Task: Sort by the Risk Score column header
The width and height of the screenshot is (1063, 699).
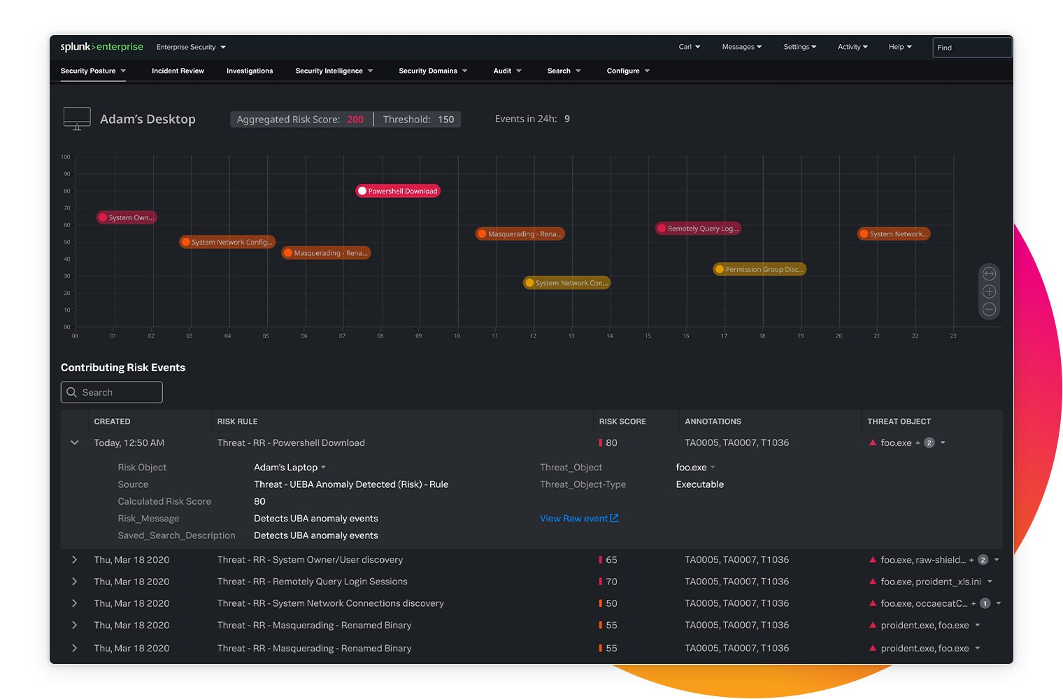Action: pos(622,421)
